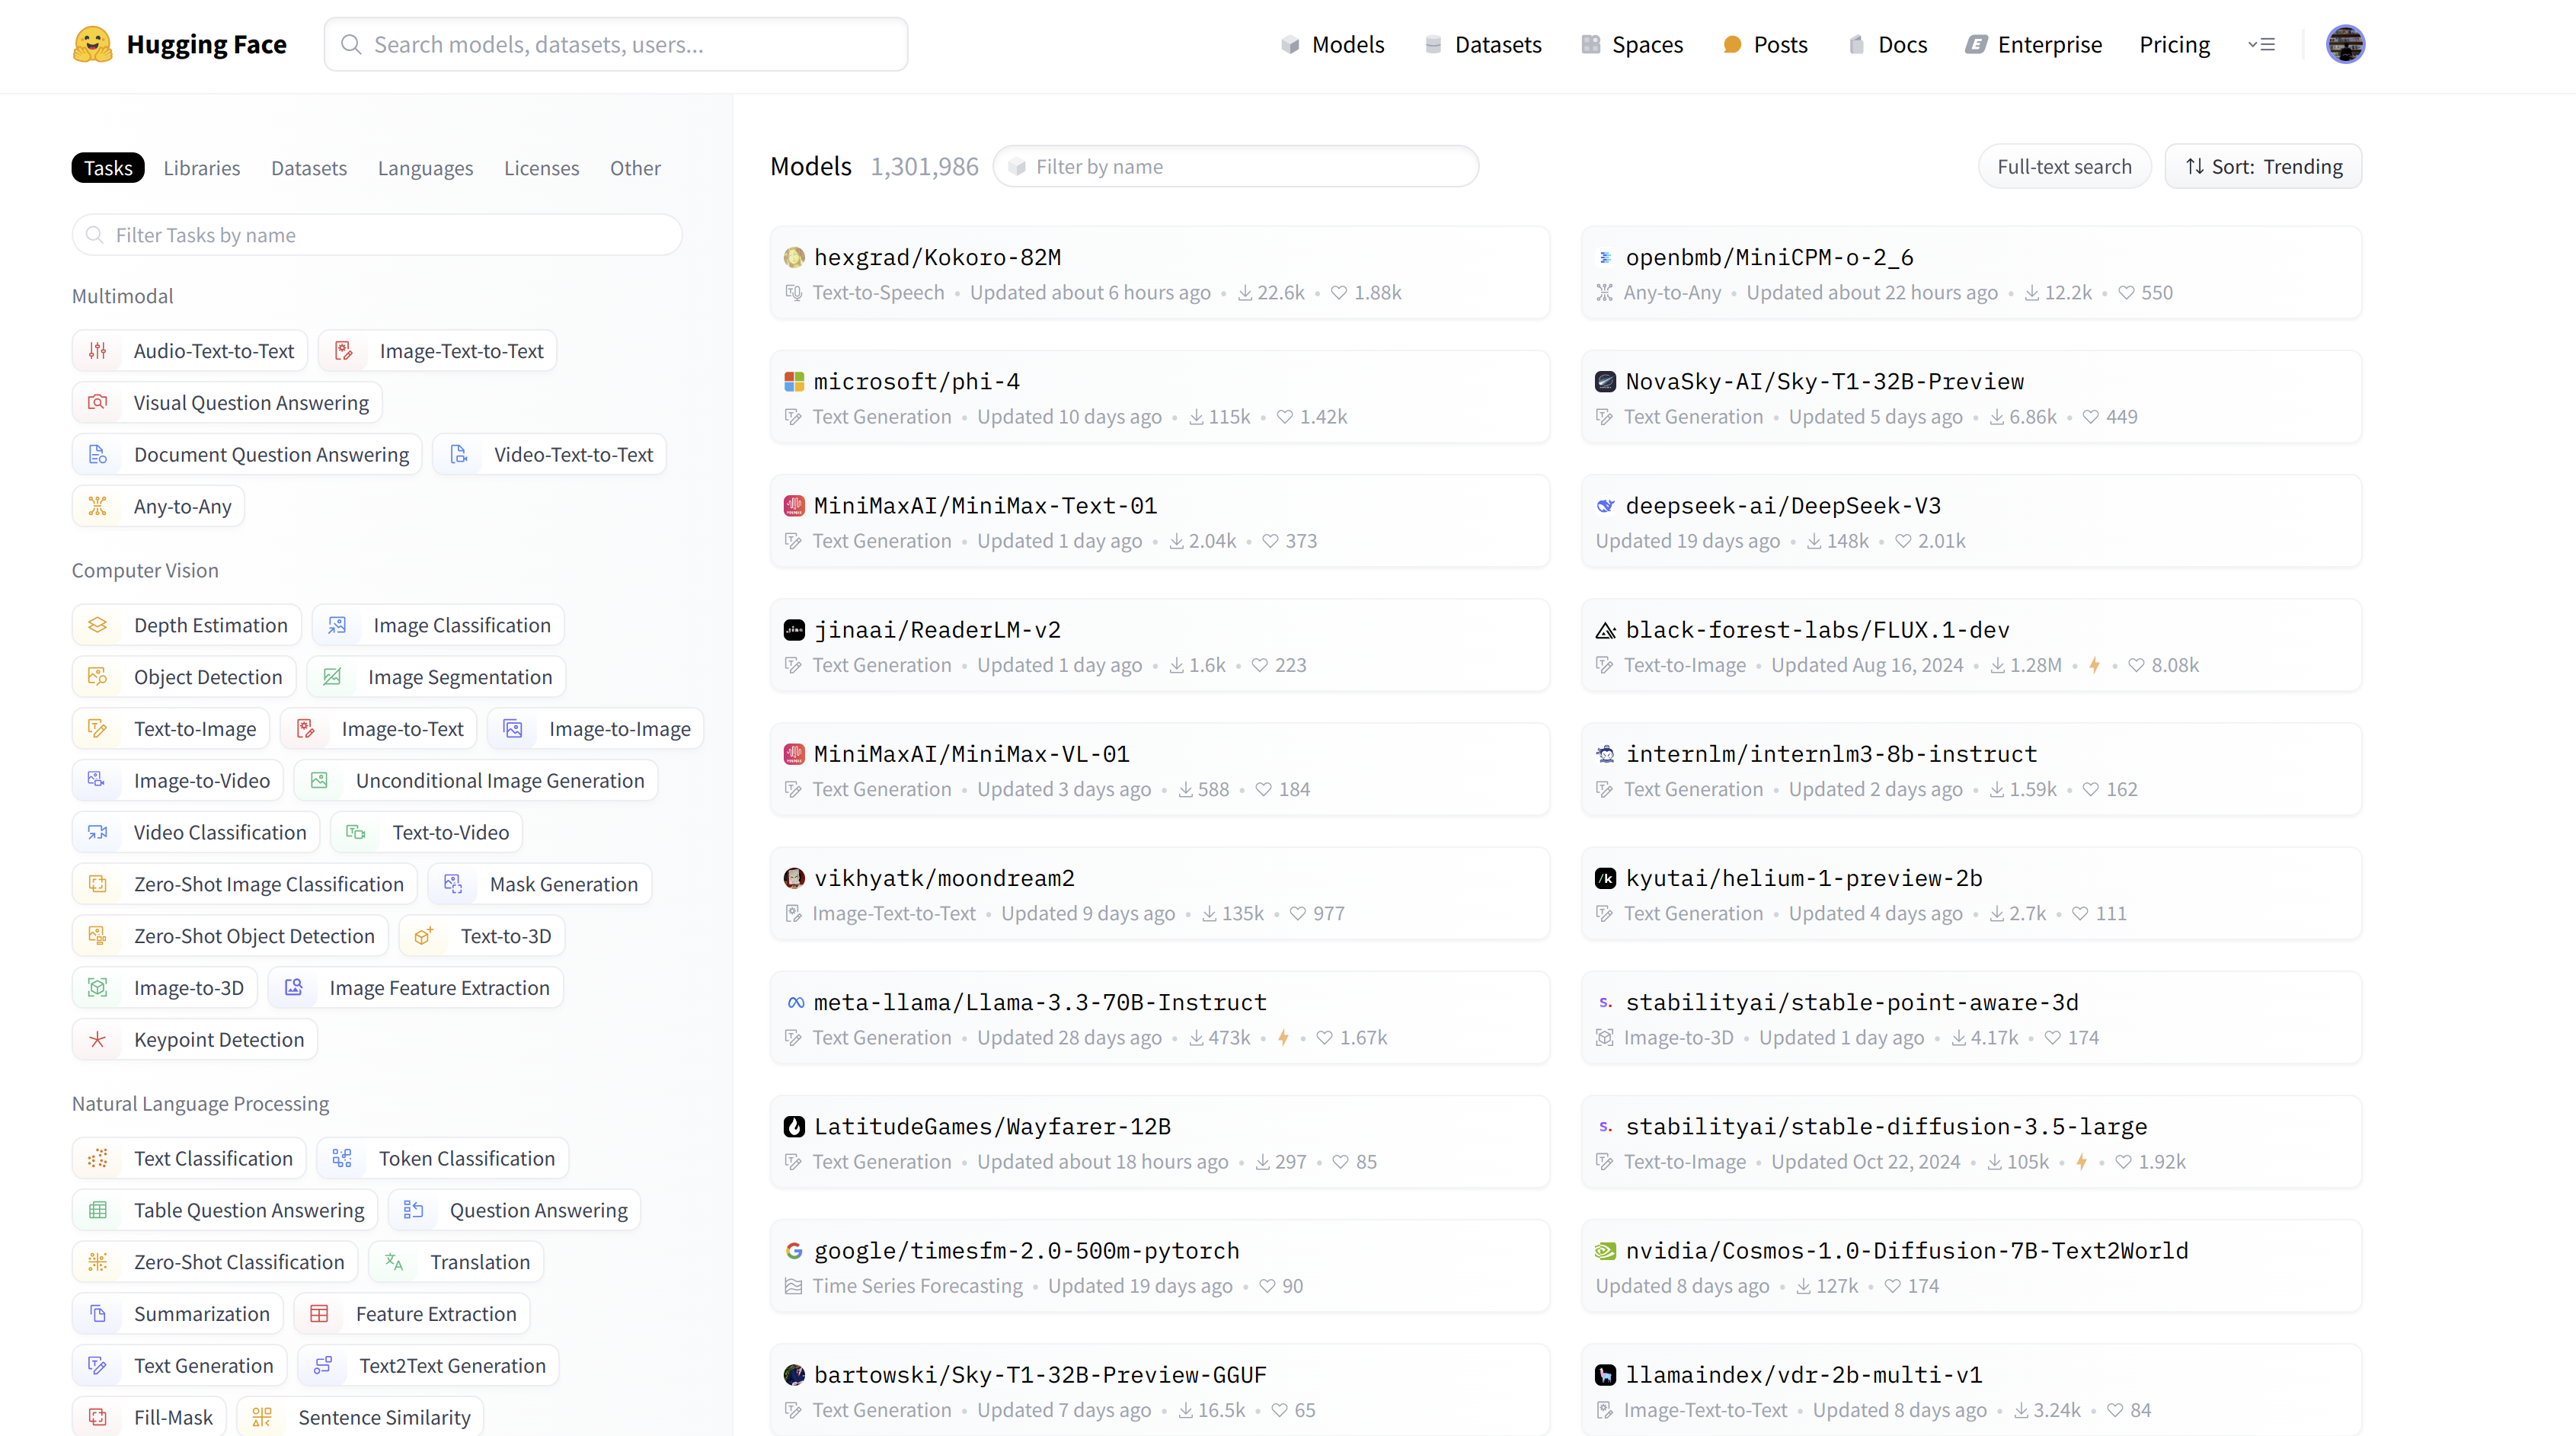Switch to the Licenses tab
The width and height of the screenshot is (2576, 1436).
point(541,168)
